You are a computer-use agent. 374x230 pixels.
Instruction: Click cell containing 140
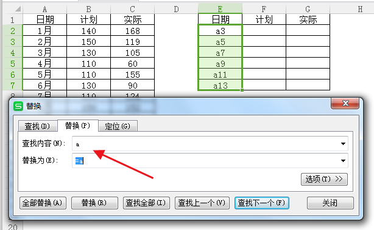point(88,30)
